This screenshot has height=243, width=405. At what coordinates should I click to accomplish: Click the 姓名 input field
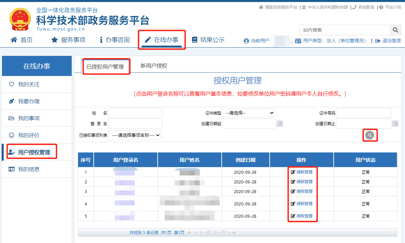pyautogui.click(x=135, y=113)
